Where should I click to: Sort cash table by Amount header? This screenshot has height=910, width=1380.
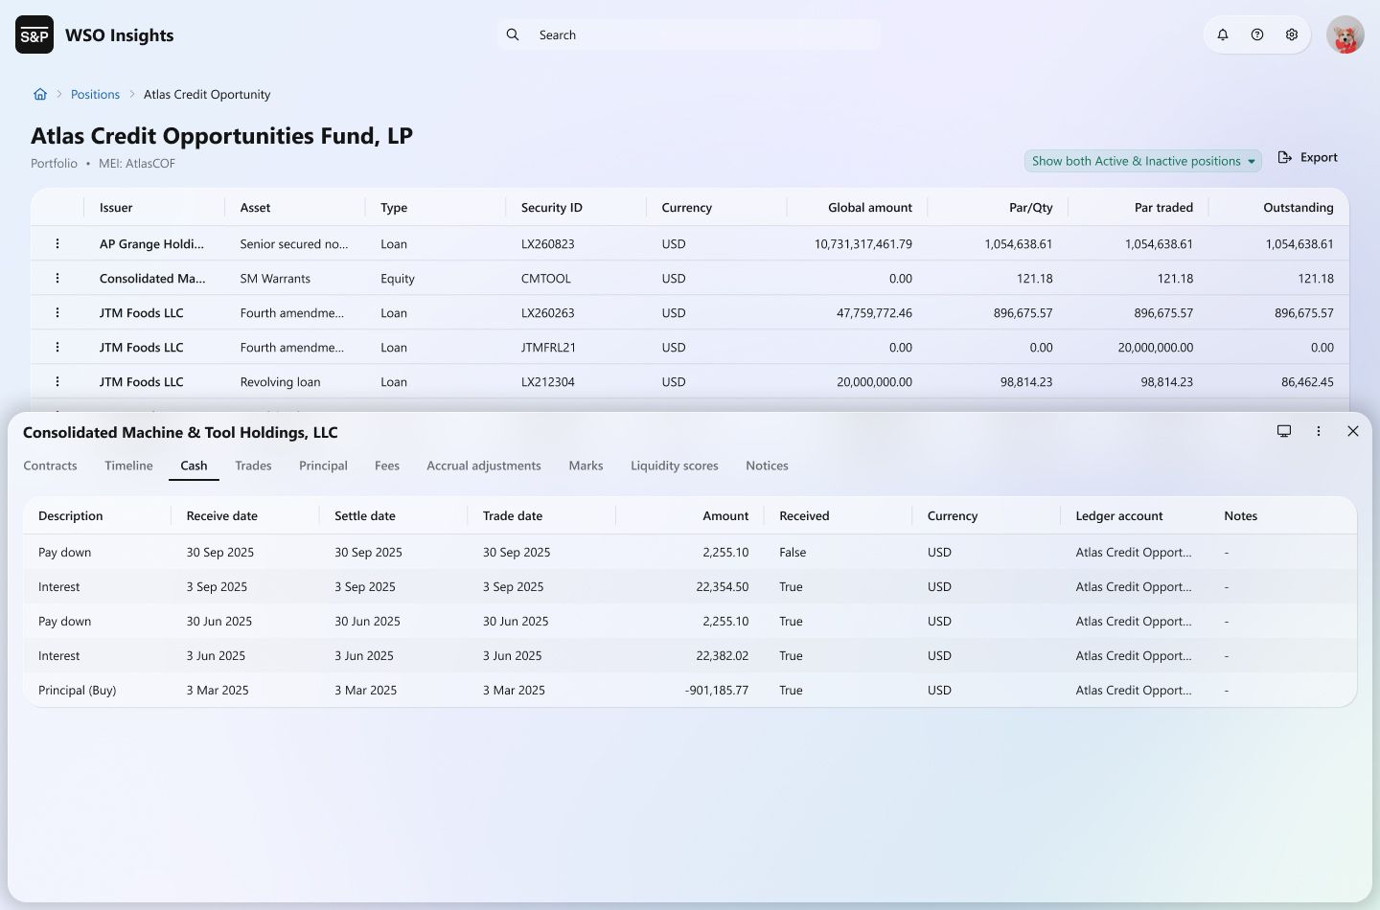(725, 515)
